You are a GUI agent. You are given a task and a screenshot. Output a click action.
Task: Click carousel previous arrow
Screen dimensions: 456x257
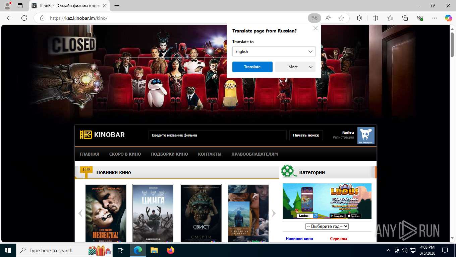[80, 213]
